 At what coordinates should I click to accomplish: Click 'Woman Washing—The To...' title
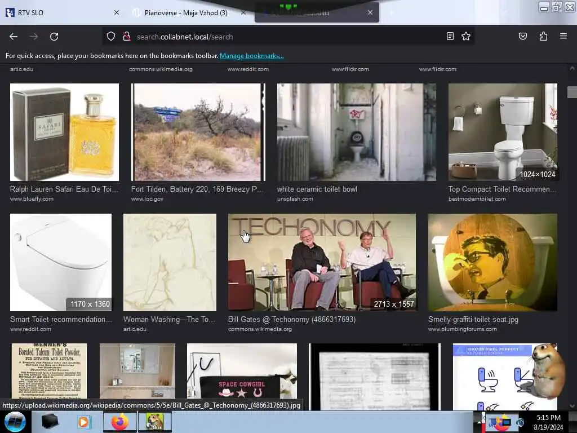click(169, 320)
